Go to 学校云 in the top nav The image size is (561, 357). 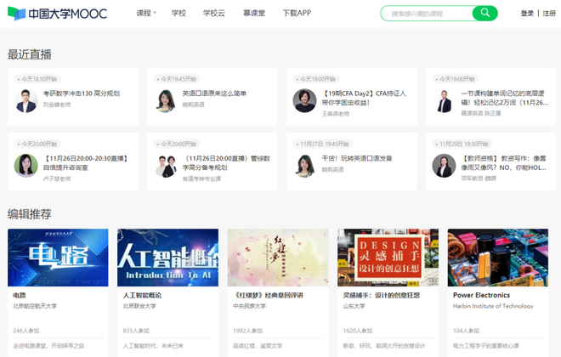[x=215, y=14]
